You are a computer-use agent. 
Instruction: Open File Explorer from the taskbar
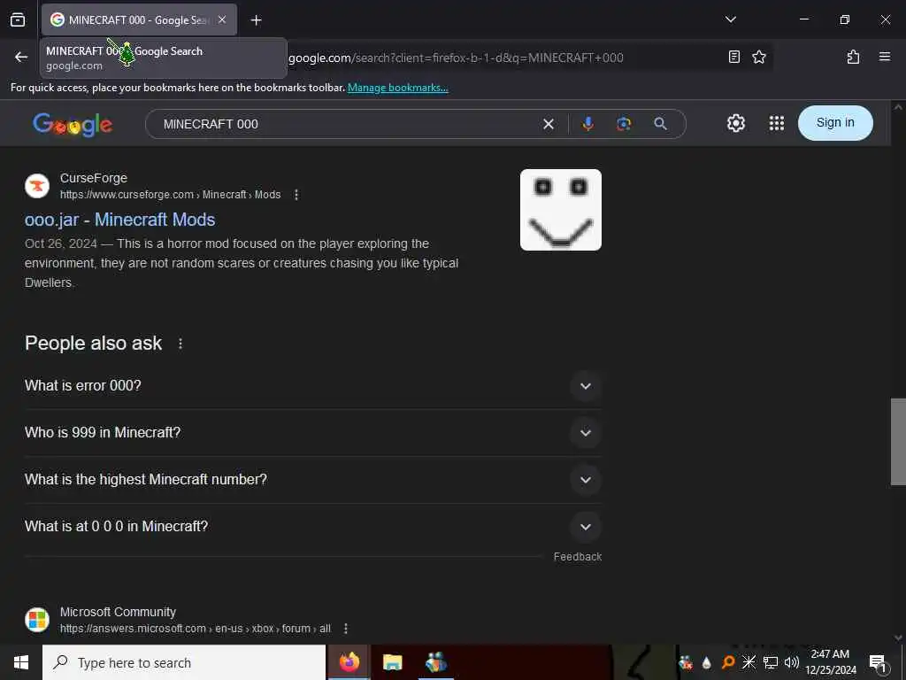coord(392,662)
